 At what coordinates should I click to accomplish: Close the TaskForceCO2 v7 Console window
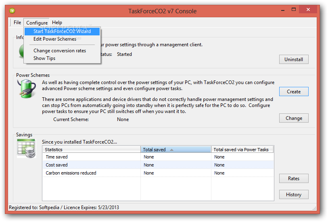(308, 9)
